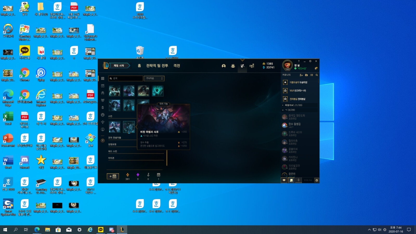Select friend 탐라이츄
416x234 pixels.
pyautogui.click(x=300, y=142)
